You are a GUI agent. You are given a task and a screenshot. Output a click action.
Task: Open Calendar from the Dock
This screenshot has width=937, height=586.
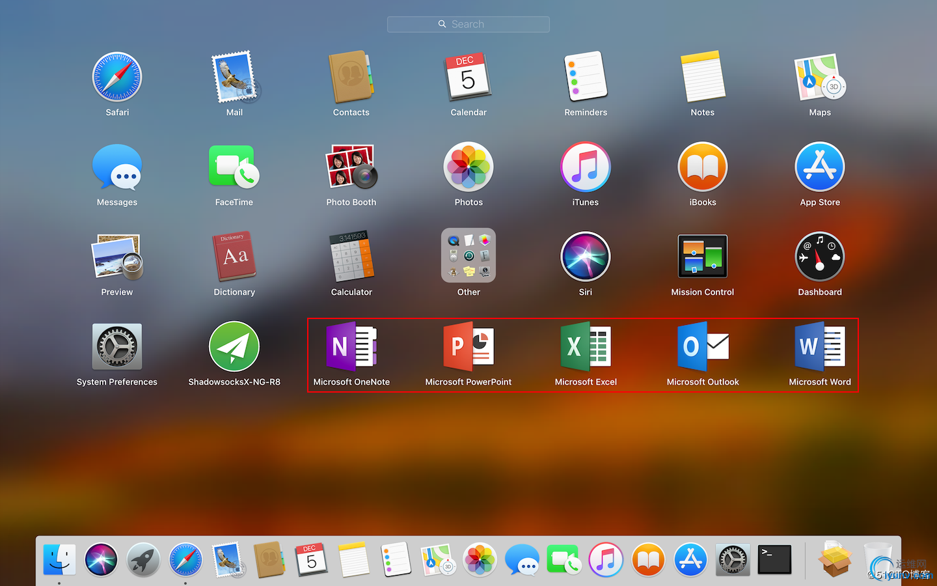tap(312, 560)
